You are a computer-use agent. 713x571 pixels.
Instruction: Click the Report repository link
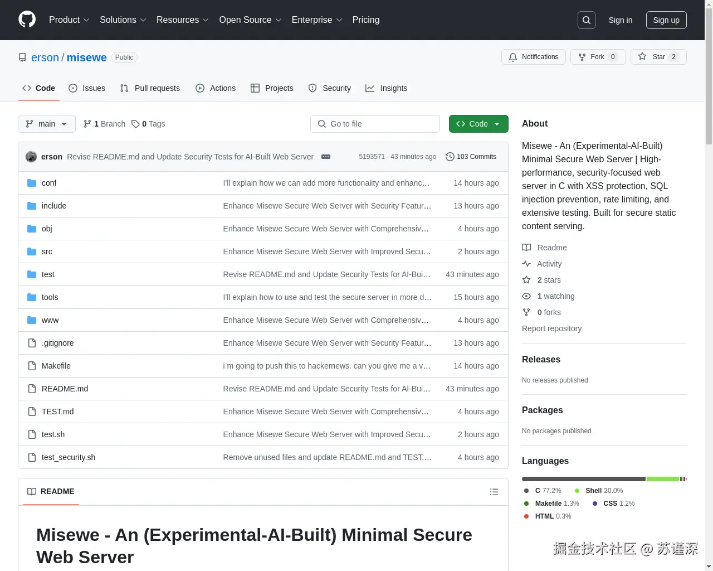coord(551,328)
